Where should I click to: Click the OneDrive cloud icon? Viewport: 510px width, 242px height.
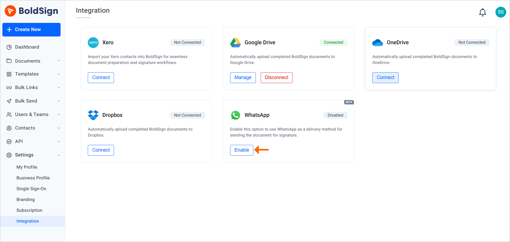[378, 43]
